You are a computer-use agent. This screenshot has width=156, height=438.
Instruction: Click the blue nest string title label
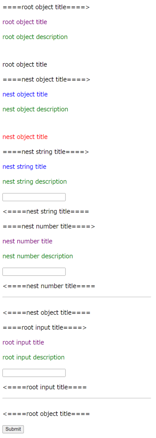[24, 166]
